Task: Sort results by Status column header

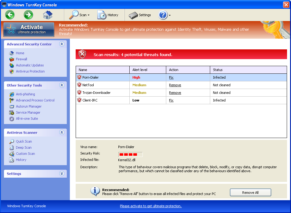Action: pos(248,70)
